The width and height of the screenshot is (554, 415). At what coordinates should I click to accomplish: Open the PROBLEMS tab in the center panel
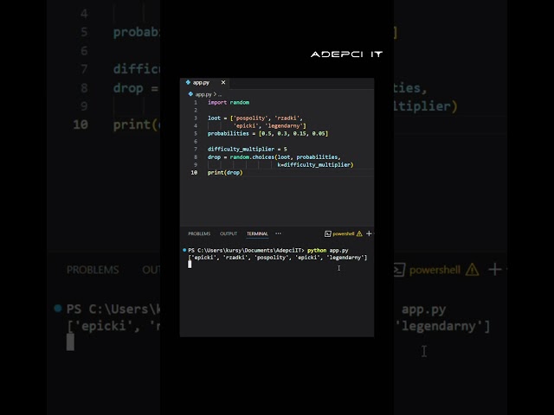(199, 233)
